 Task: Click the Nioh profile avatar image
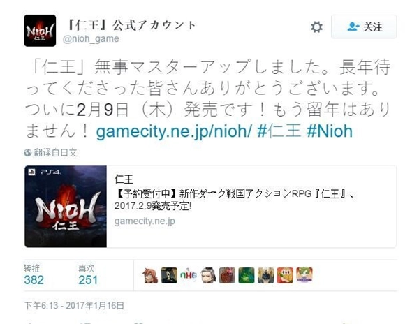(40, 31)
